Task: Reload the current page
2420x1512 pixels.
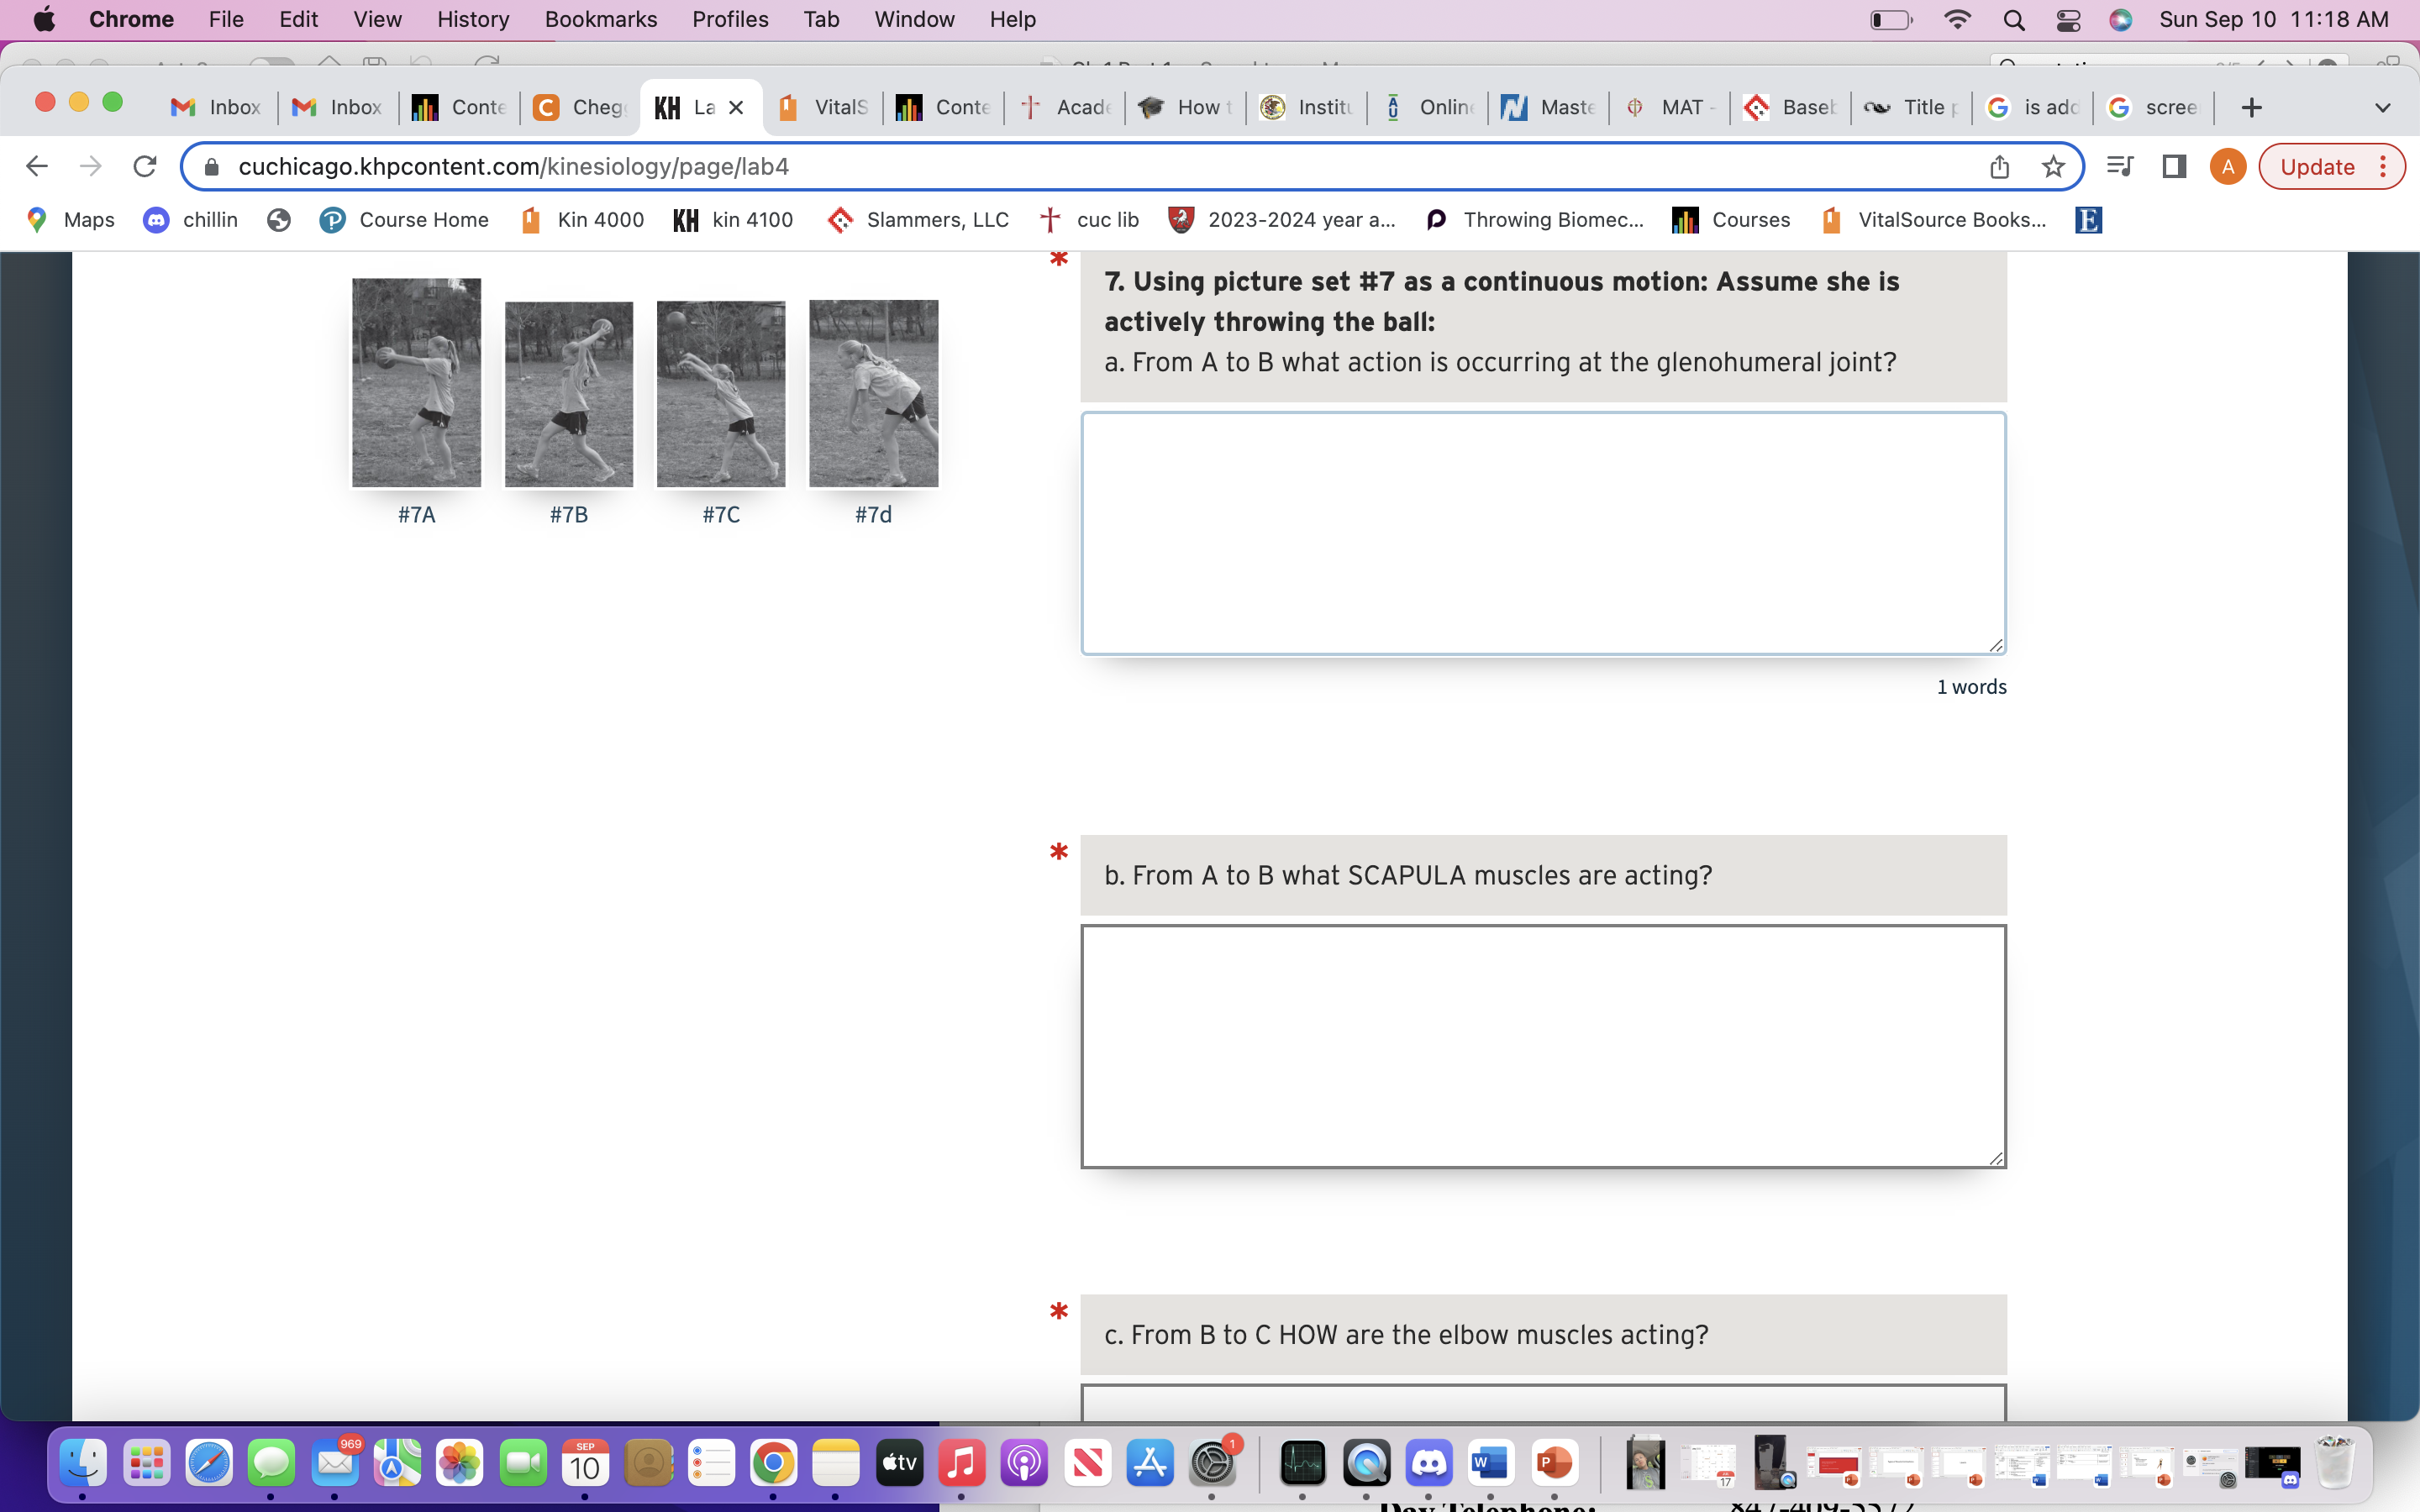Action: coord(145,166)
